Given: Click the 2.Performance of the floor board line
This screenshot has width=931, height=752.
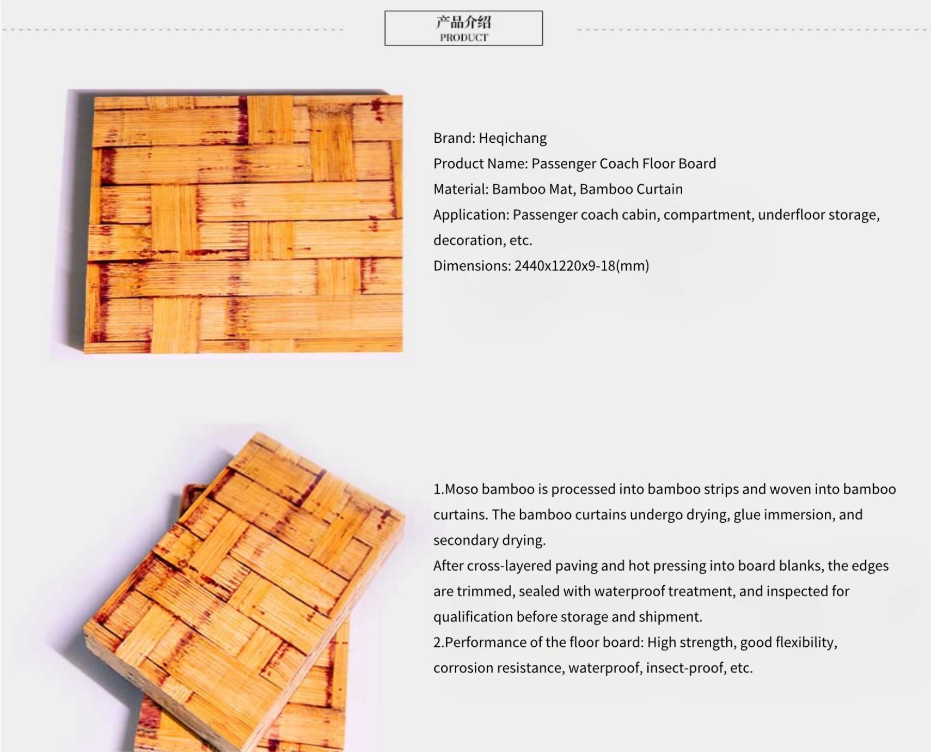Looking at the screenshot, I should [635, 642].
